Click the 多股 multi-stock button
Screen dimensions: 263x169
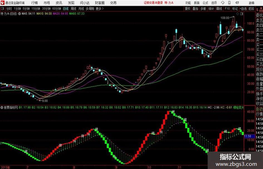(203, 9)
